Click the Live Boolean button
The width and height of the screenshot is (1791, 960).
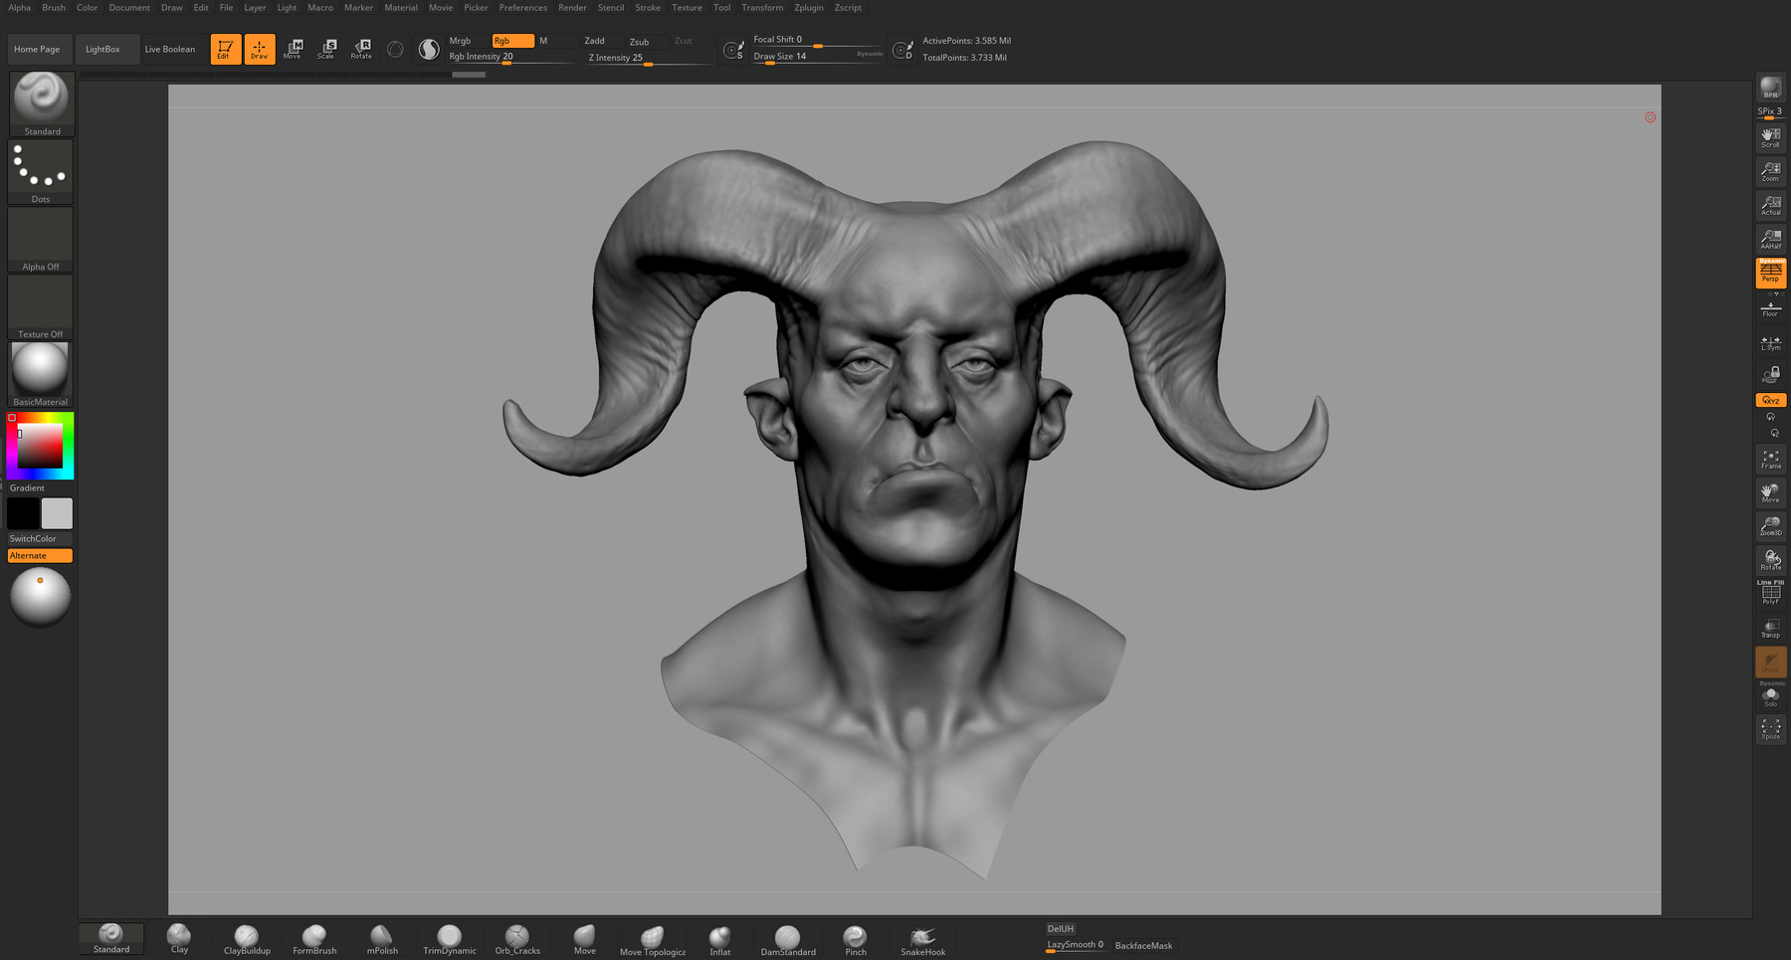[x=171, y=49]
